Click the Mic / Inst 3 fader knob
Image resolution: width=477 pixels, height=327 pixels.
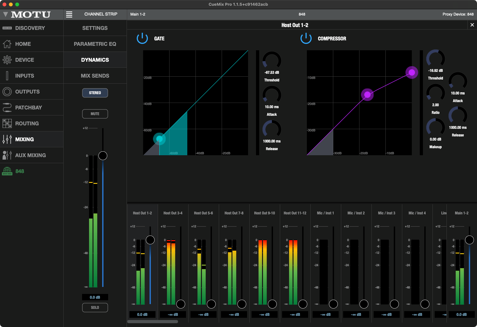click(x=394, y=304)
